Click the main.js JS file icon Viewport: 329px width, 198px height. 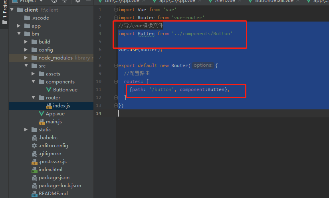[x=42, y=122]
